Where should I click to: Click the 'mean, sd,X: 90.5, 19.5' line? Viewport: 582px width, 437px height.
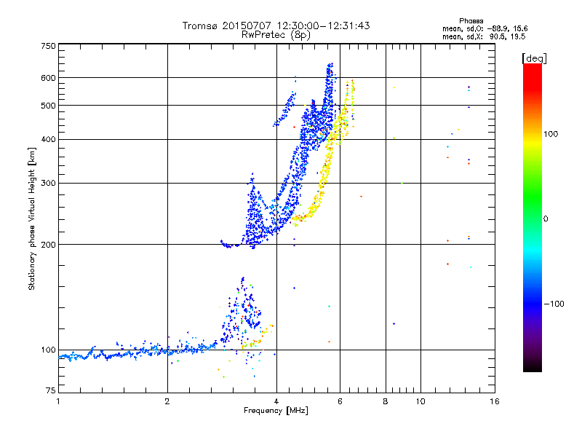point(484,36)
